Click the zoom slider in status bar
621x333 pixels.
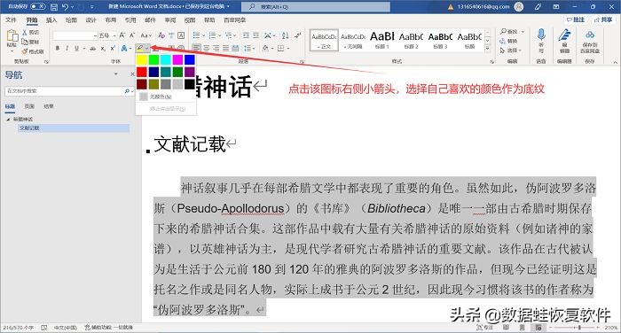click(580, 328)
